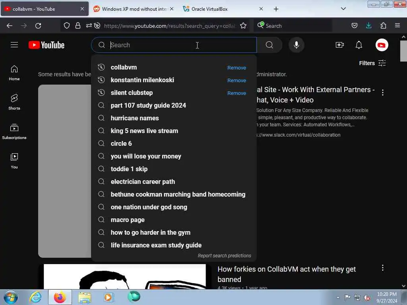The height and width of the screenshot is (305, 407).
Task: Open Firefox downloads panel
Action: tap(368, 25)
